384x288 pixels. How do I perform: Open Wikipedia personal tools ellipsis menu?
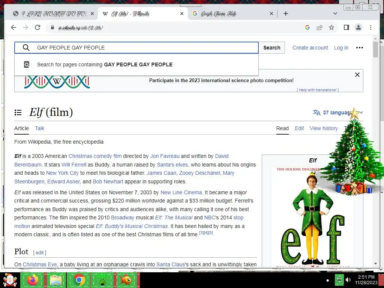click(x=359, y=48)
